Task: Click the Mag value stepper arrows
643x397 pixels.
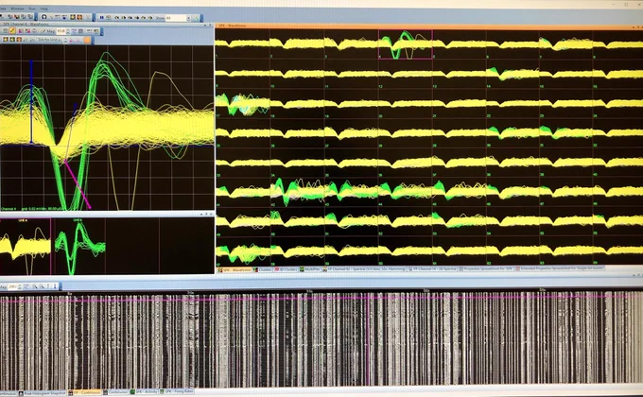Action: click(68, 31)
